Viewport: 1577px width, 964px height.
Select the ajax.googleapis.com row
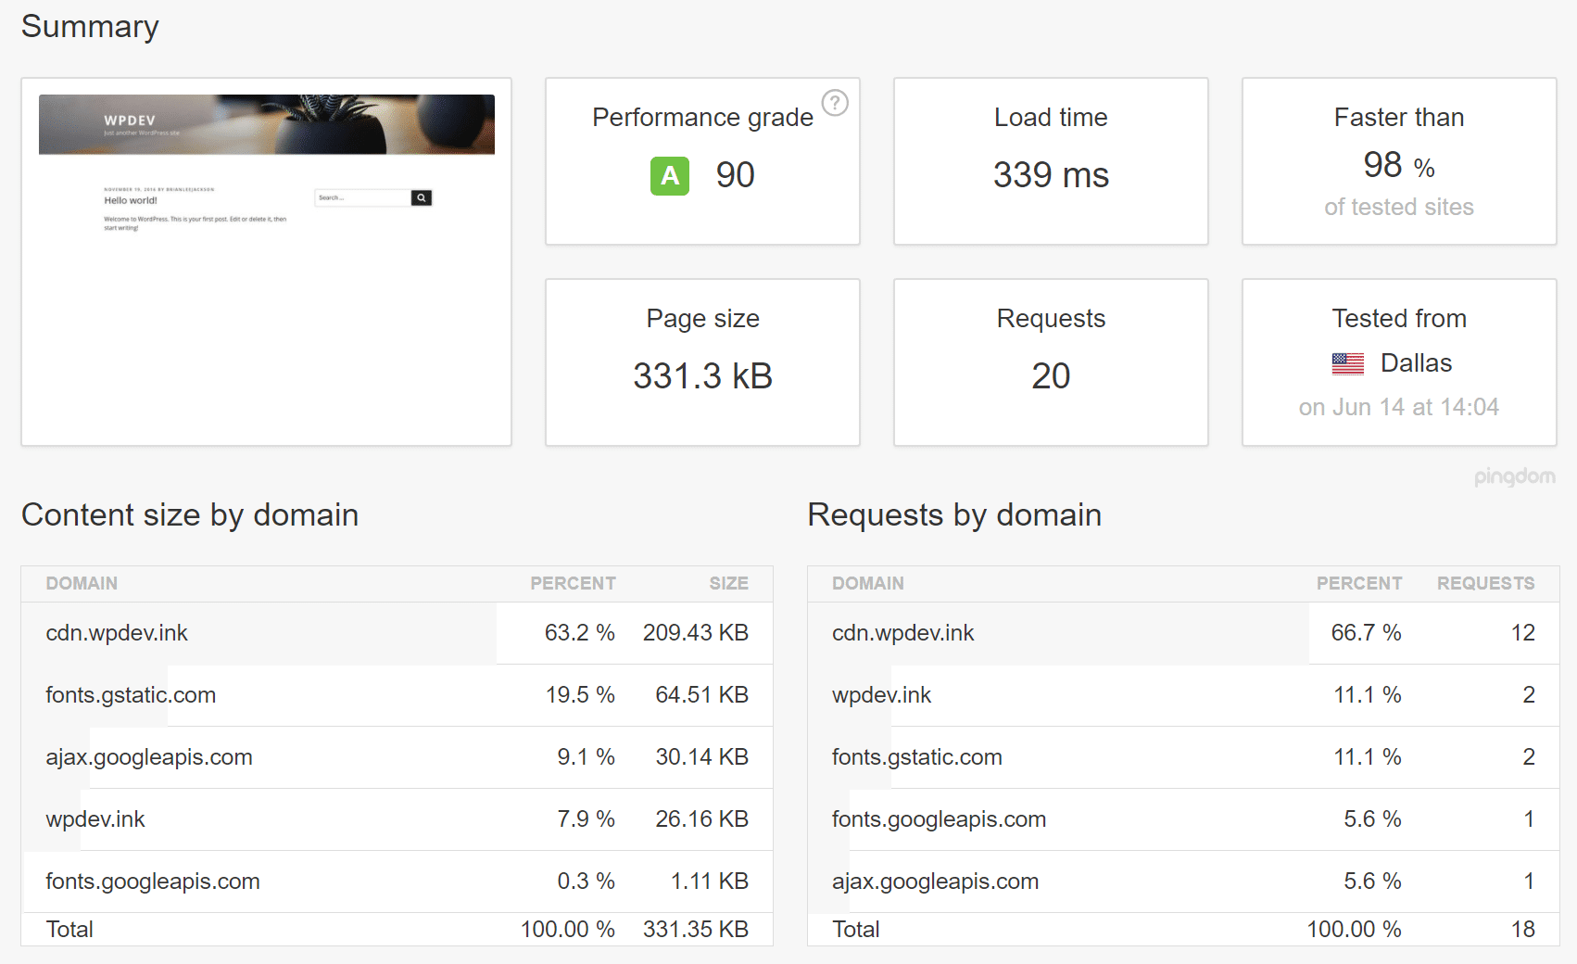[148, 756]
